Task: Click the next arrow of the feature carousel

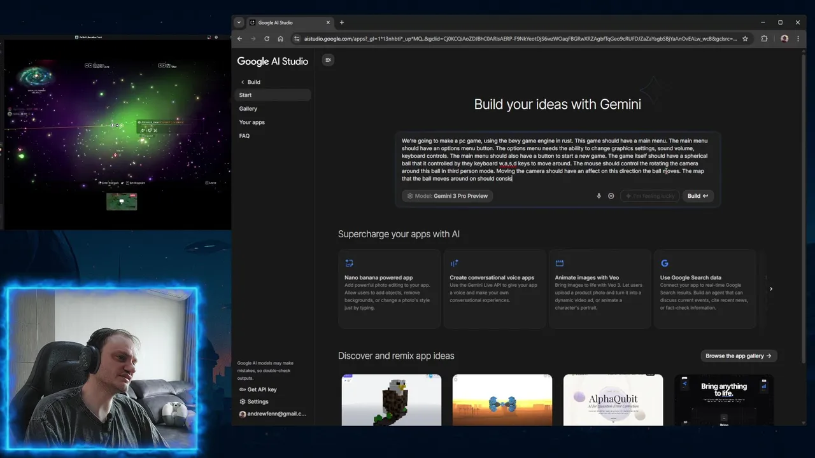Action: coord(770,289)
